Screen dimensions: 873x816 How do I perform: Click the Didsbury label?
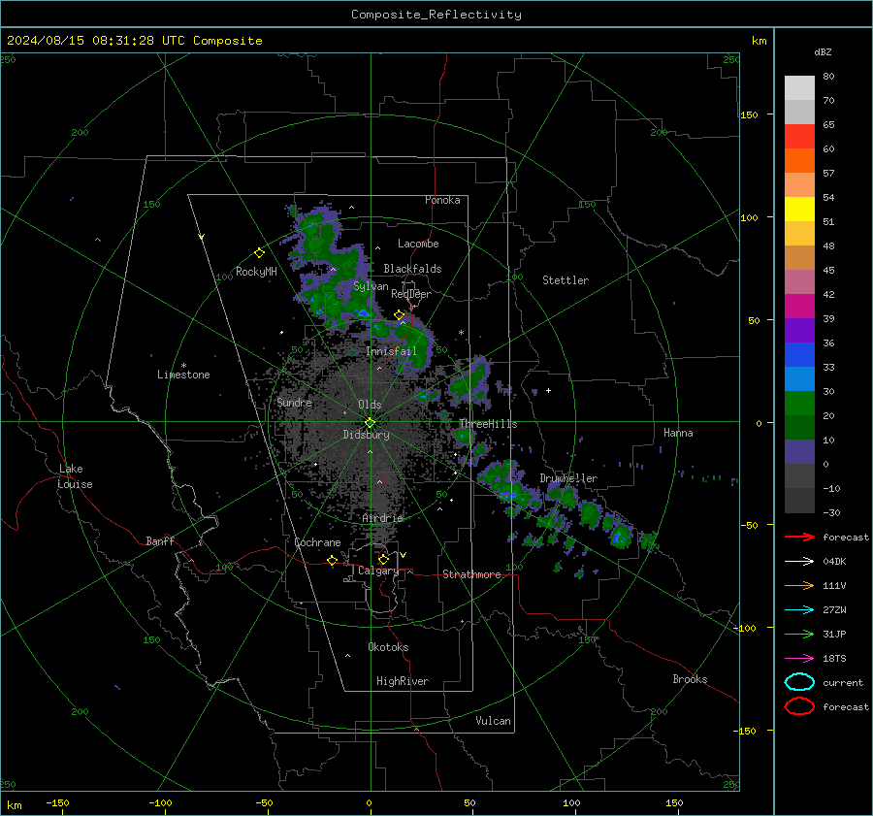click(x=366, y=435)
